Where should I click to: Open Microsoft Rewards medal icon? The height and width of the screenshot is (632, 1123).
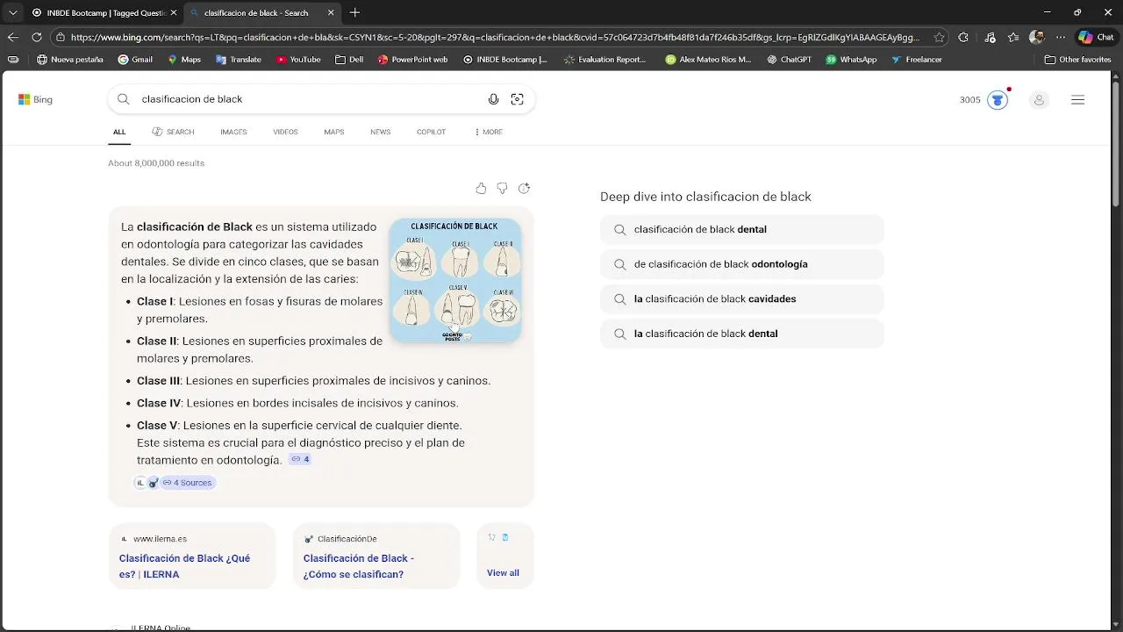[x=998, y=100]
